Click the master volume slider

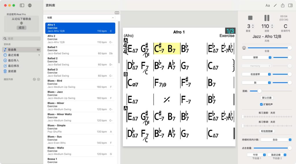pos(270,48)
